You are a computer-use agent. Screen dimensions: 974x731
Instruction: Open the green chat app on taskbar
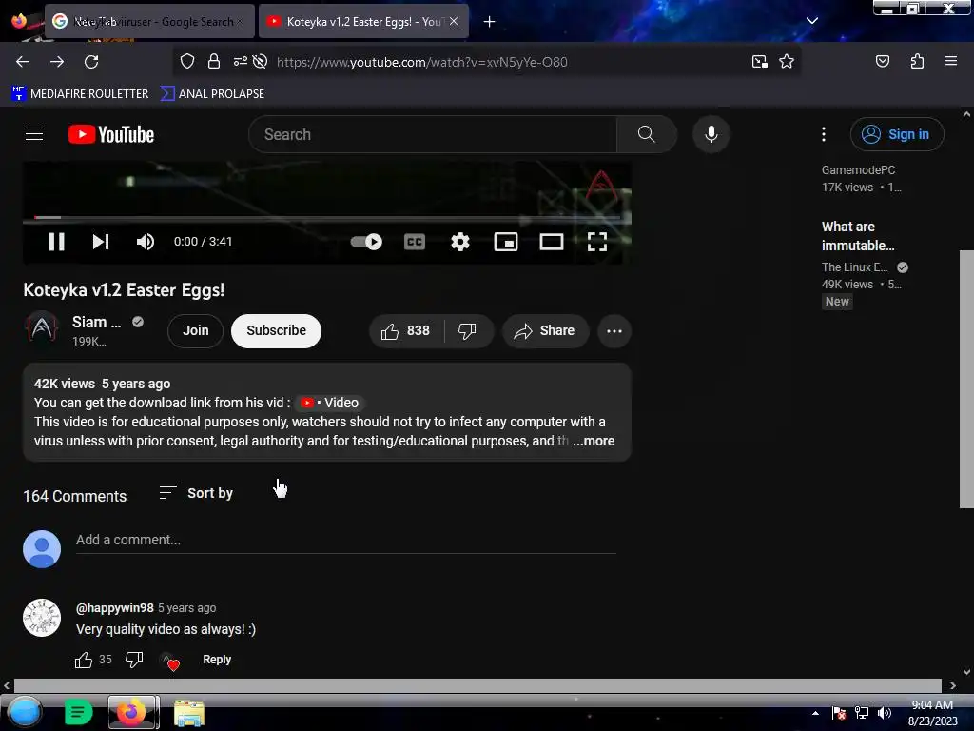coord(79,712)
